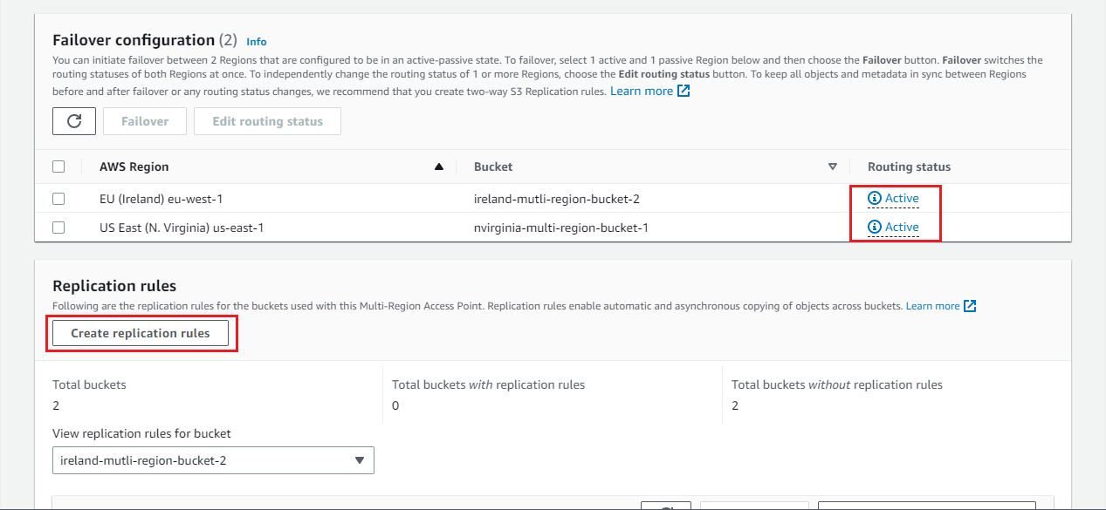
Task: Select the EU (Ireland) eu-west-1 row checkbox
Action: coord(58,199)
